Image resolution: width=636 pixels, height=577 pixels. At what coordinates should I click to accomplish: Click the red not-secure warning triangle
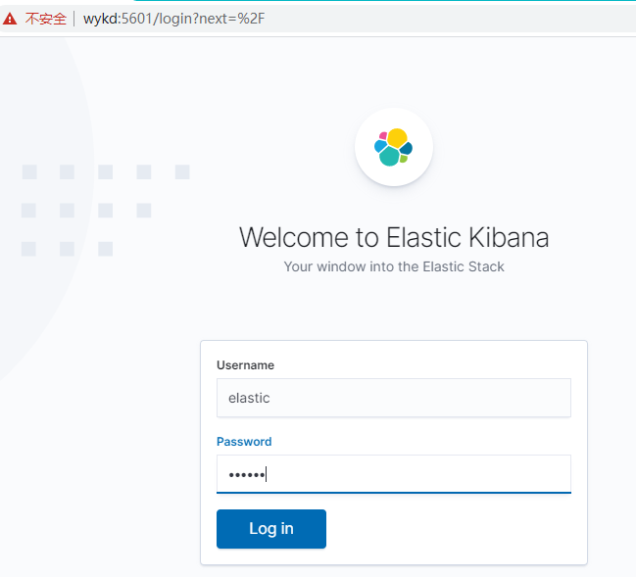(10, 19)
